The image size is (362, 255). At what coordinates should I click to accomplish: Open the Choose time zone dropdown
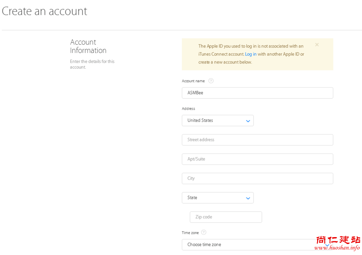pos(251,245)
